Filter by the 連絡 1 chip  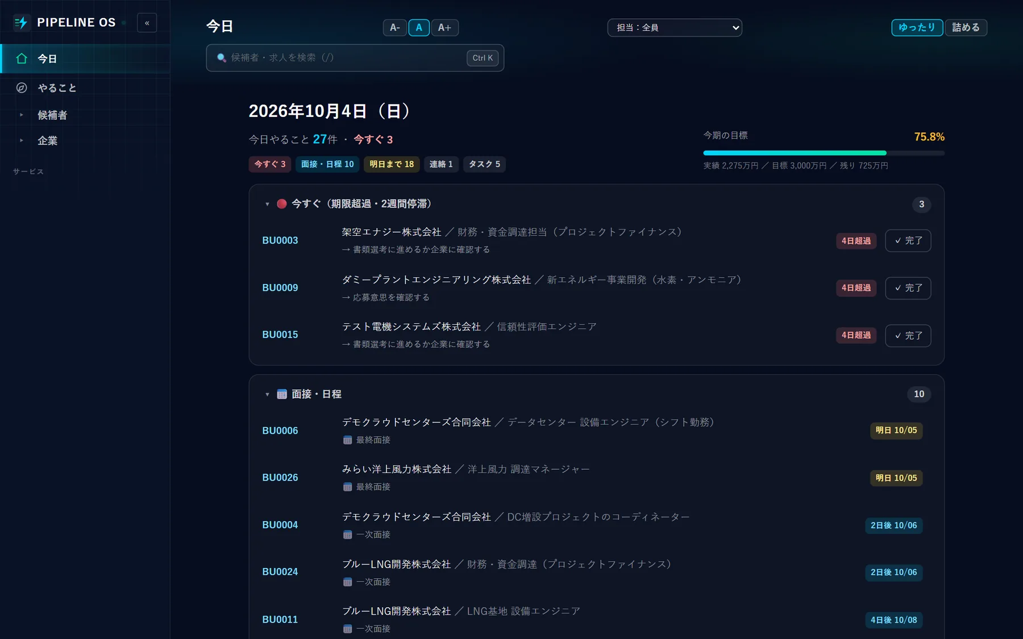[x=441, y=164]
